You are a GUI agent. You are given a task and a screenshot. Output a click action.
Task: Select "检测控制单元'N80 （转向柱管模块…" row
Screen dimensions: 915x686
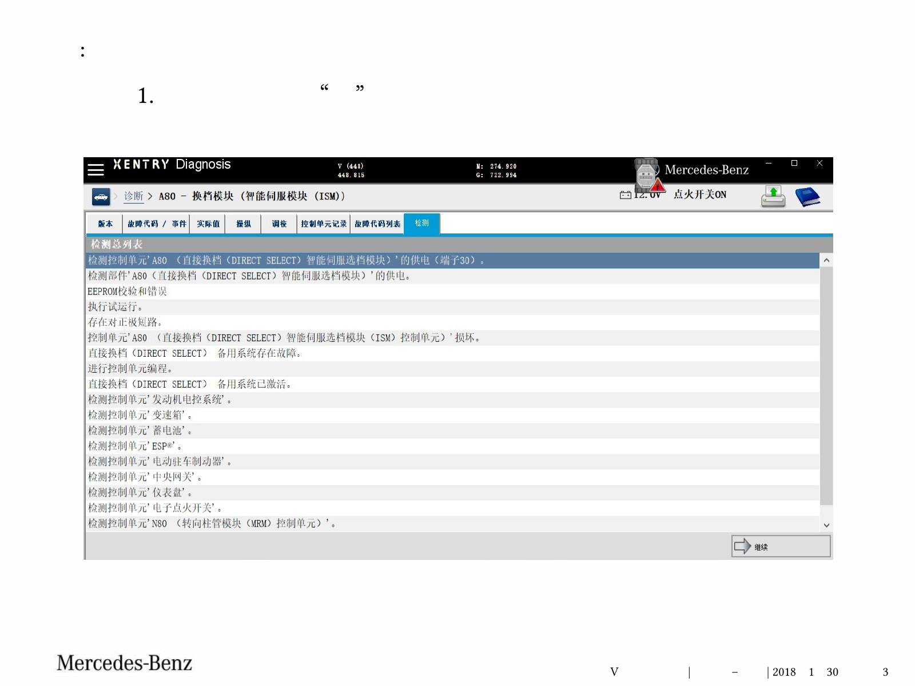tap(452, 523)
